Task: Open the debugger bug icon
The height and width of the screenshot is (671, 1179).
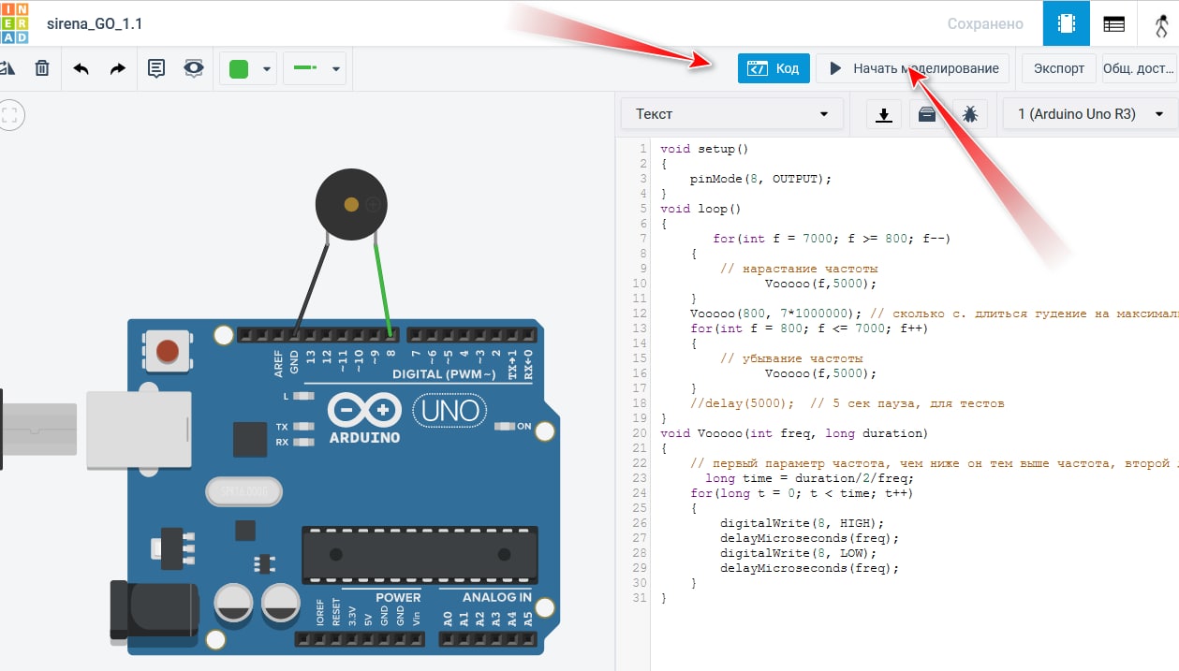Action: (x=970, y=114)
